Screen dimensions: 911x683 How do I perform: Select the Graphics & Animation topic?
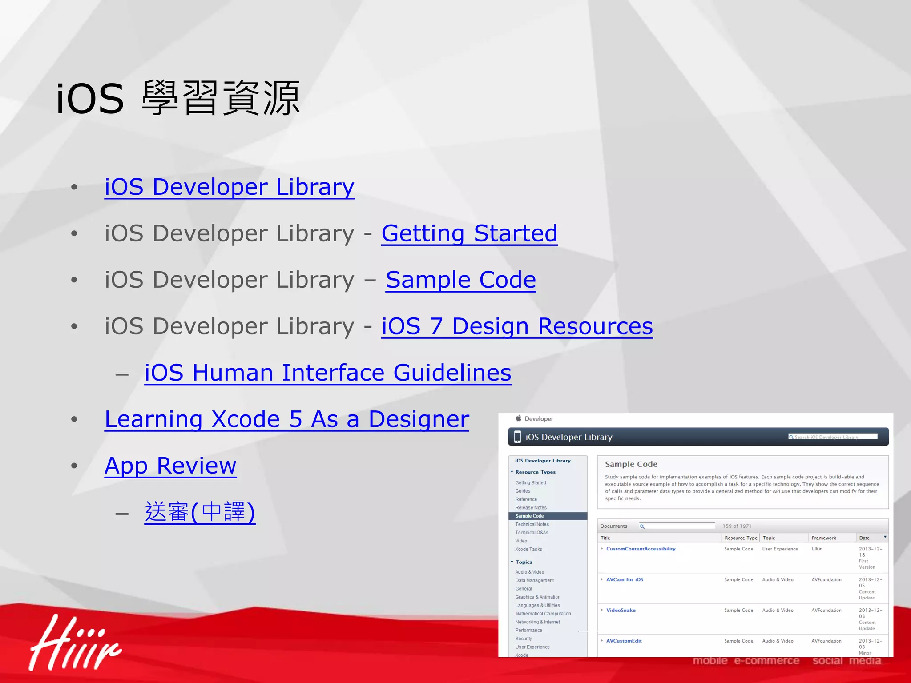[x=538, y=597]
